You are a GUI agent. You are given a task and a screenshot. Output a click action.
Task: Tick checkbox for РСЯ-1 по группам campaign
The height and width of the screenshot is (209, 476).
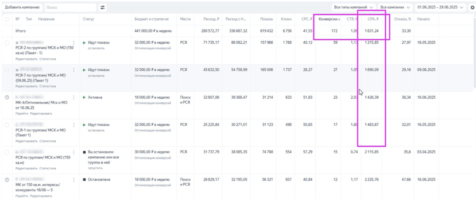tap(7, 125)
